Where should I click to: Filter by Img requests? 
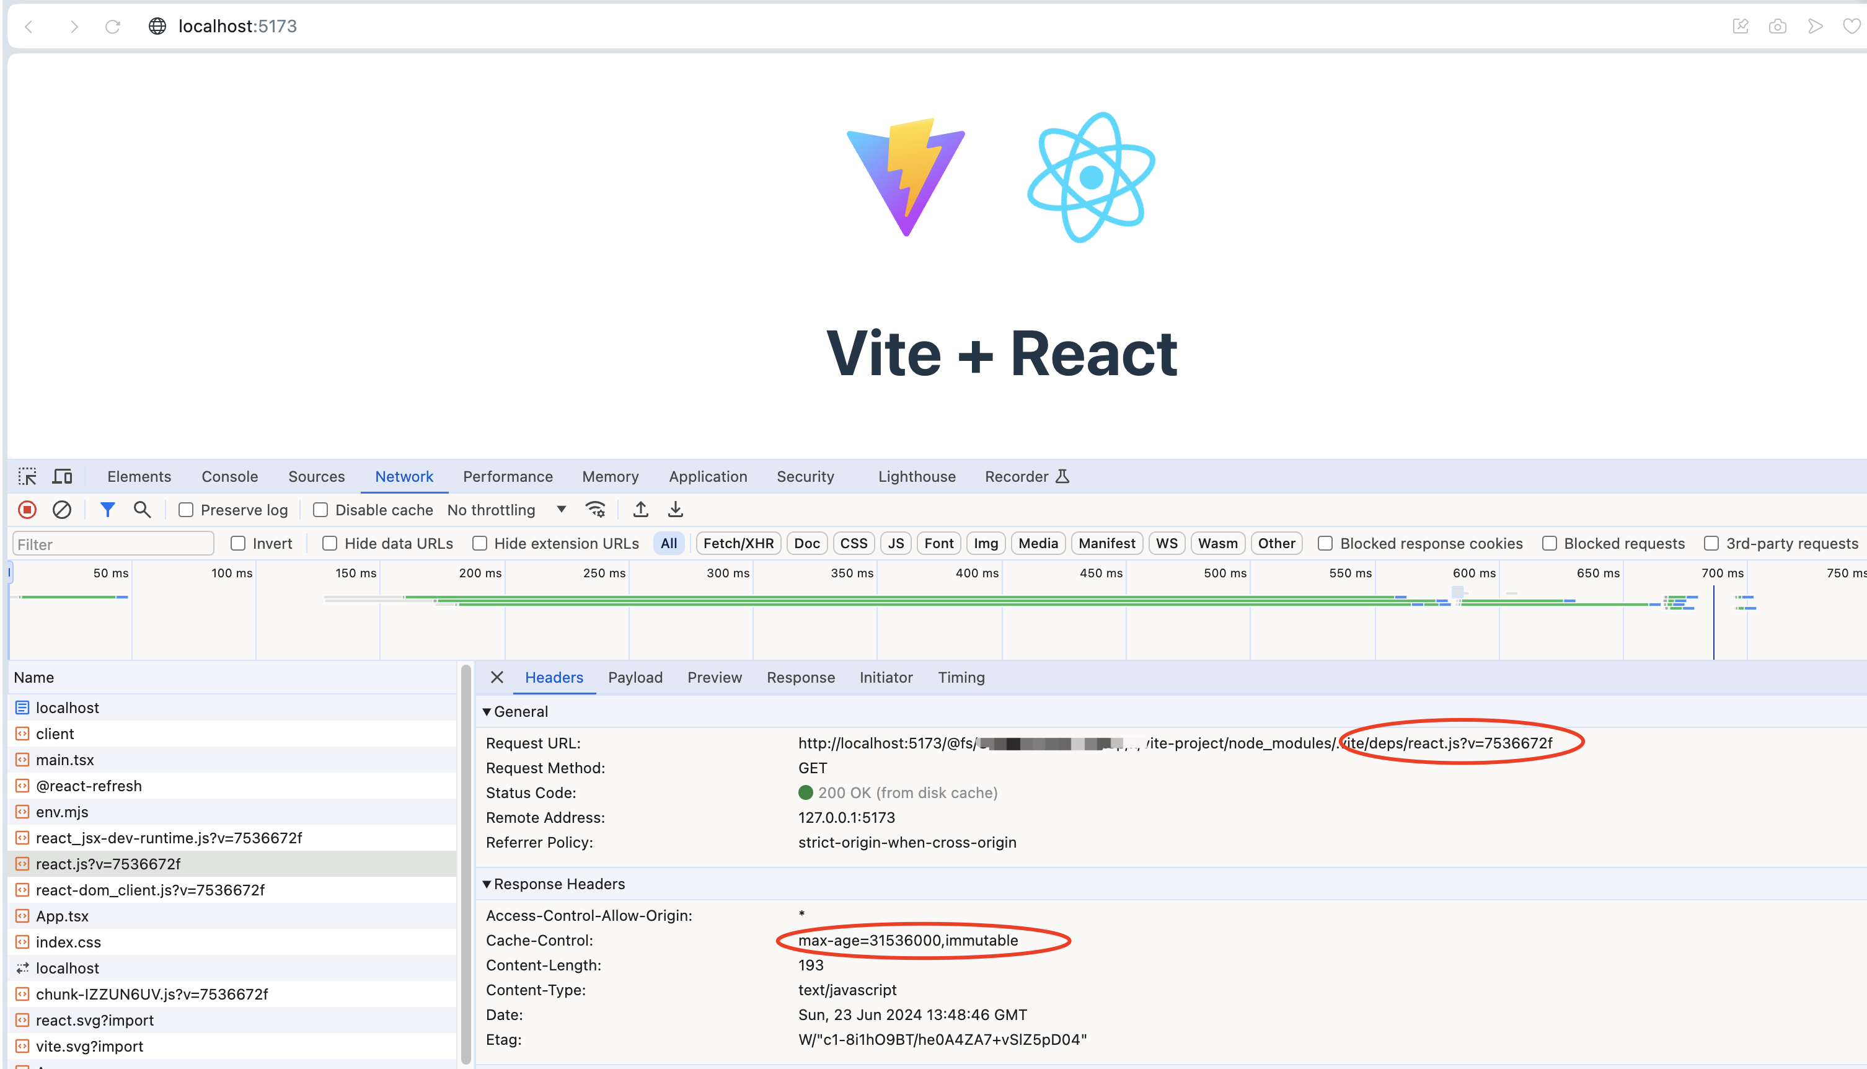click(x=986, y=543)
